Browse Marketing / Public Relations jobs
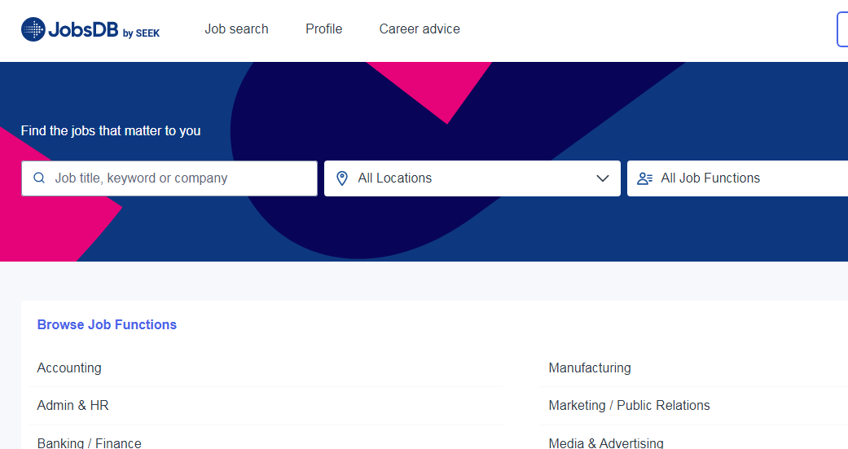This screenshot has height=449, width=848. (x=629, y=406)
